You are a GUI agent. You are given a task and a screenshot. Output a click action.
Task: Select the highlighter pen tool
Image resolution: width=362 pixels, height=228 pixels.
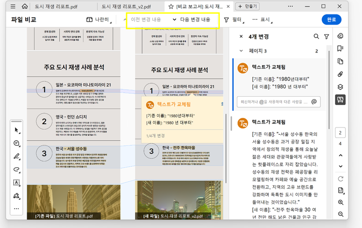pyautogui.click(x=16, y=157)
